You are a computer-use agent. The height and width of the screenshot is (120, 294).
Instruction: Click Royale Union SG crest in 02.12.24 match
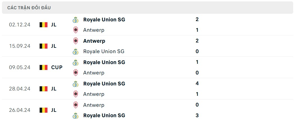coord(75,20)
